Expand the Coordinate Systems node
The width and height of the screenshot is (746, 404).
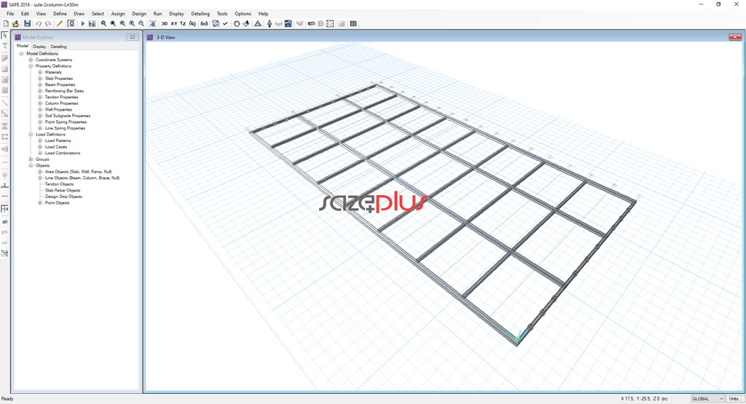pyautogui.click(x=31, y=60)
